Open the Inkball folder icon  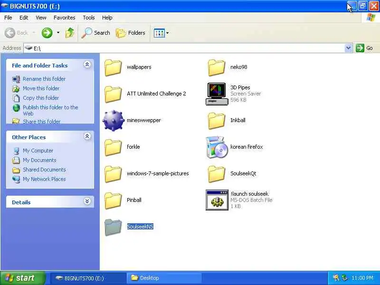click(217, 121)
